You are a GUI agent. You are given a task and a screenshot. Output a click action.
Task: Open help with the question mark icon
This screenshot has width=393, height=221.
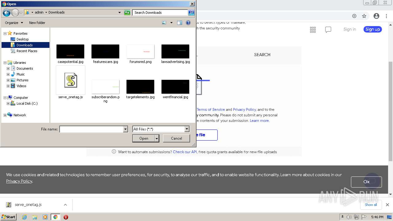tap(188, 23)
